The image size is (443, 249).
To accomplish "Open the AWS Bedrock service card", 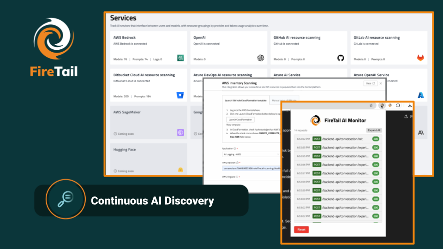I will (x=149, y=47).
